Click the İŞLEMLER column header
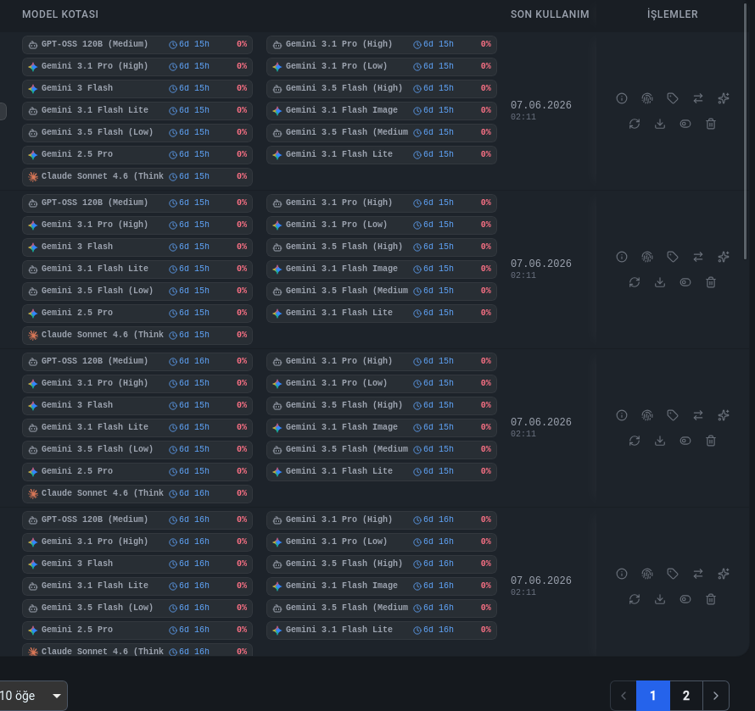 (x=673, y=14)
